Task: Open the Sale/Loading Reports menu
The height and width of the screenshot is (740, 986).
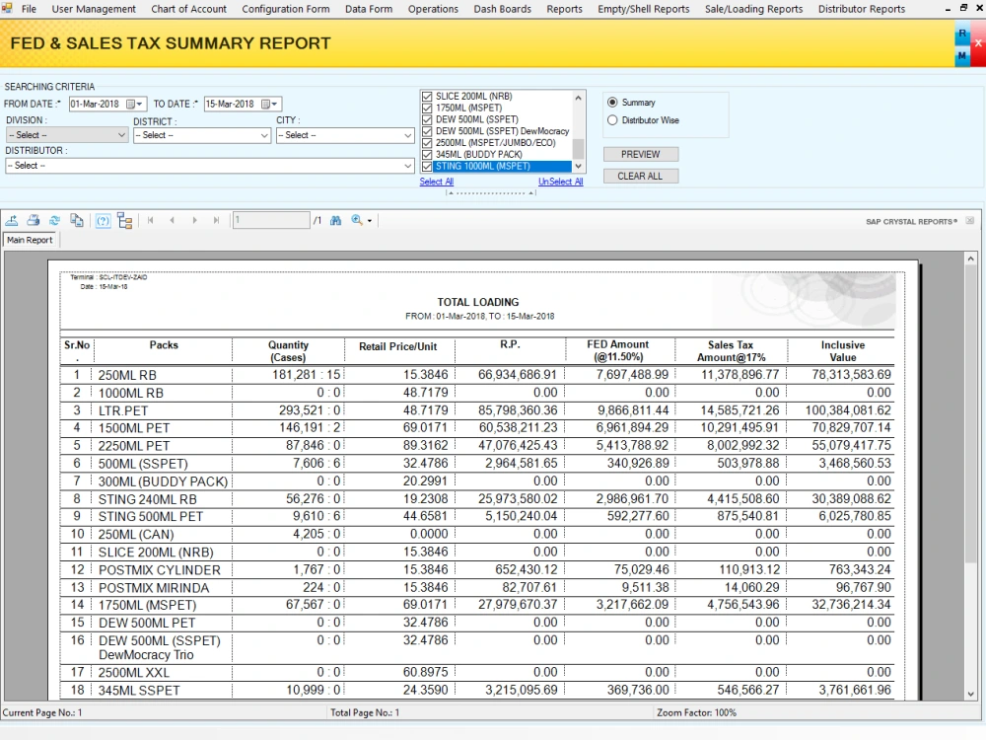Action: pyautogui.click(x=754, y=9)
